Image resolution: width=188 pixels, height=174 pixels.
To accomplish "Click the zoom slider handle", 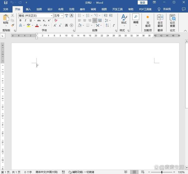I will click(162, 172).
